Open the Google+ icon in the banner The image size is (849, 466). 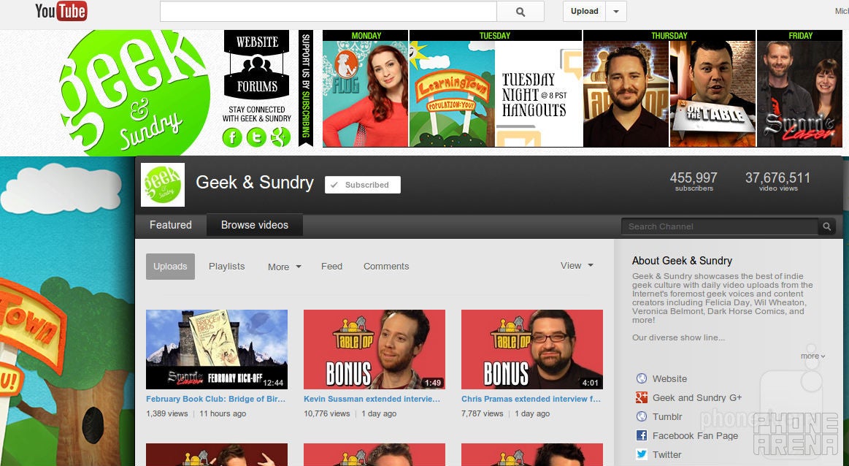coord(280,137)
